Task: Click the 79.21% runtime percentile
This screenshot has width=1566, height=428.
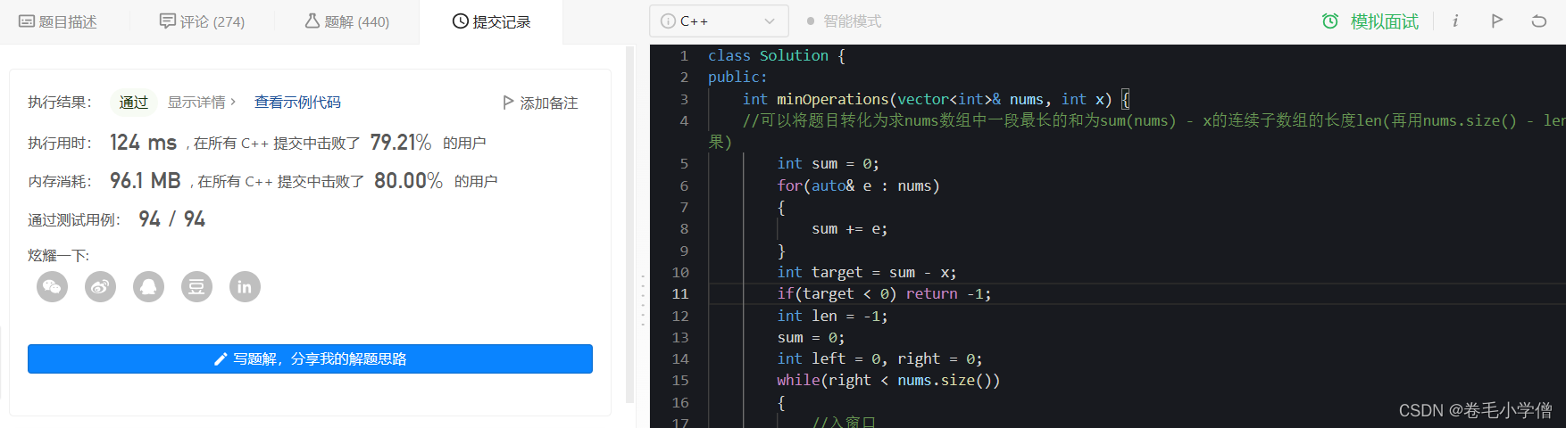Action: (x=401, y=143)
